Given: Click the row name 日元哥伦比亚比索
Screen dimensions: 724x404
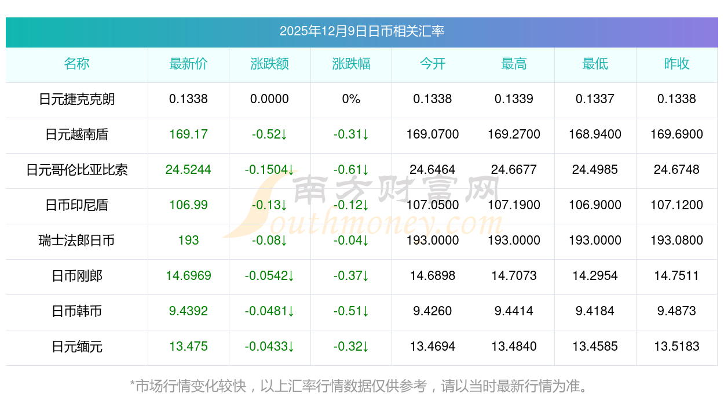Looking at the screenshot, I should tap(77, 170).
